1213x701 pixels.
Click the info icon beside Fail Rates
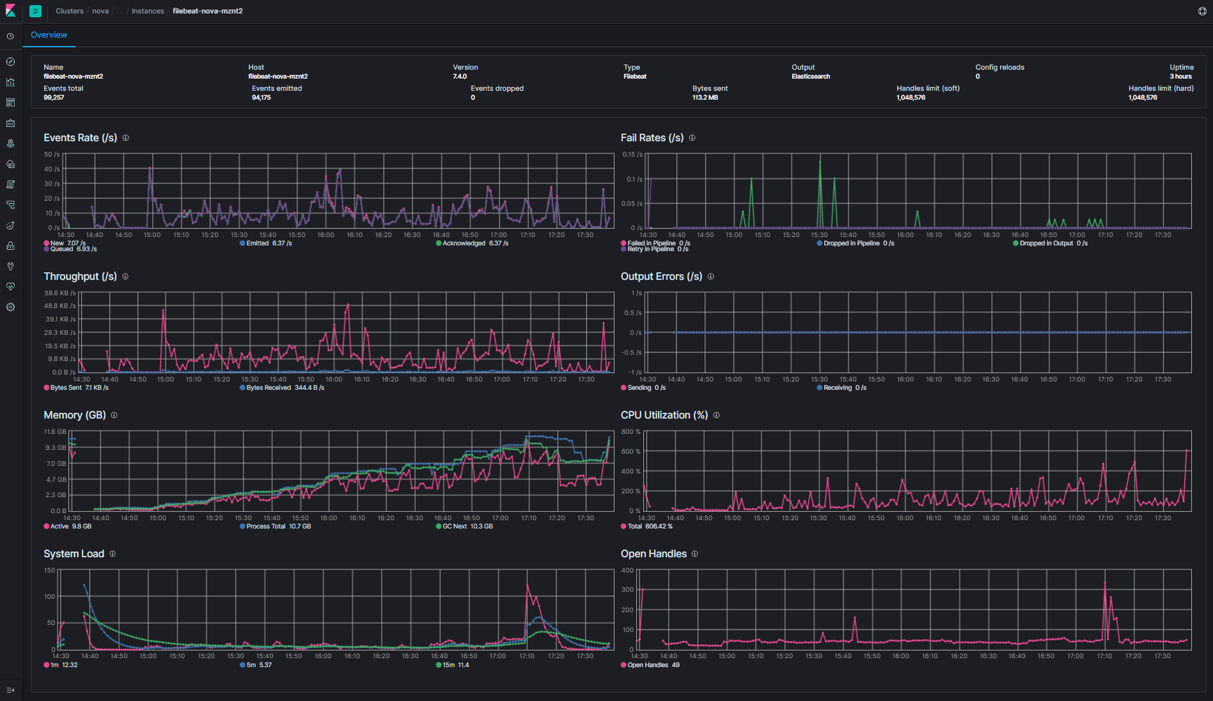tap(692, 138)
